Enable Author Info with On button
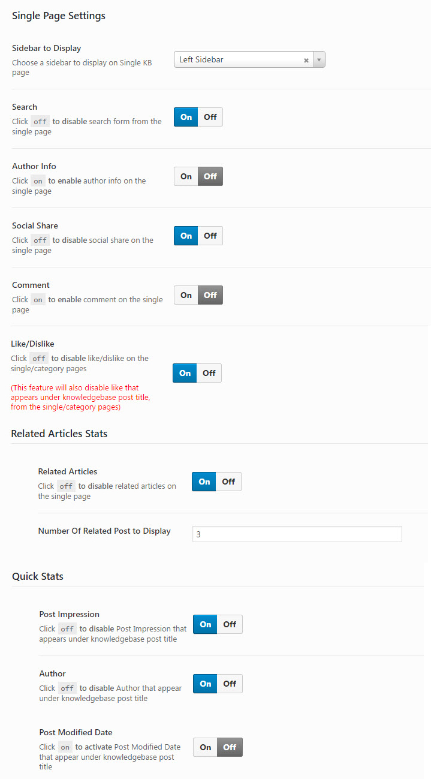This screenshot has width=431, height=779. 186,176
